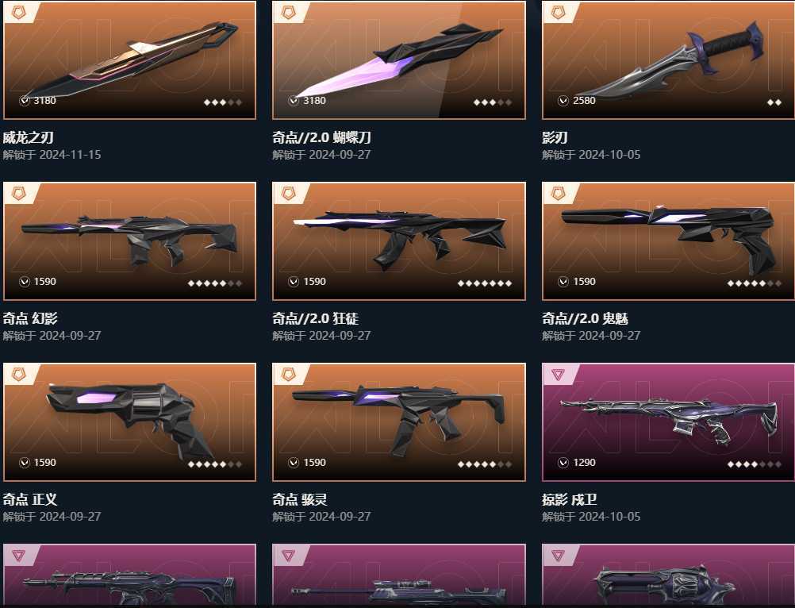Click the tier badge icon on 影刃 card

coord(559,12)
